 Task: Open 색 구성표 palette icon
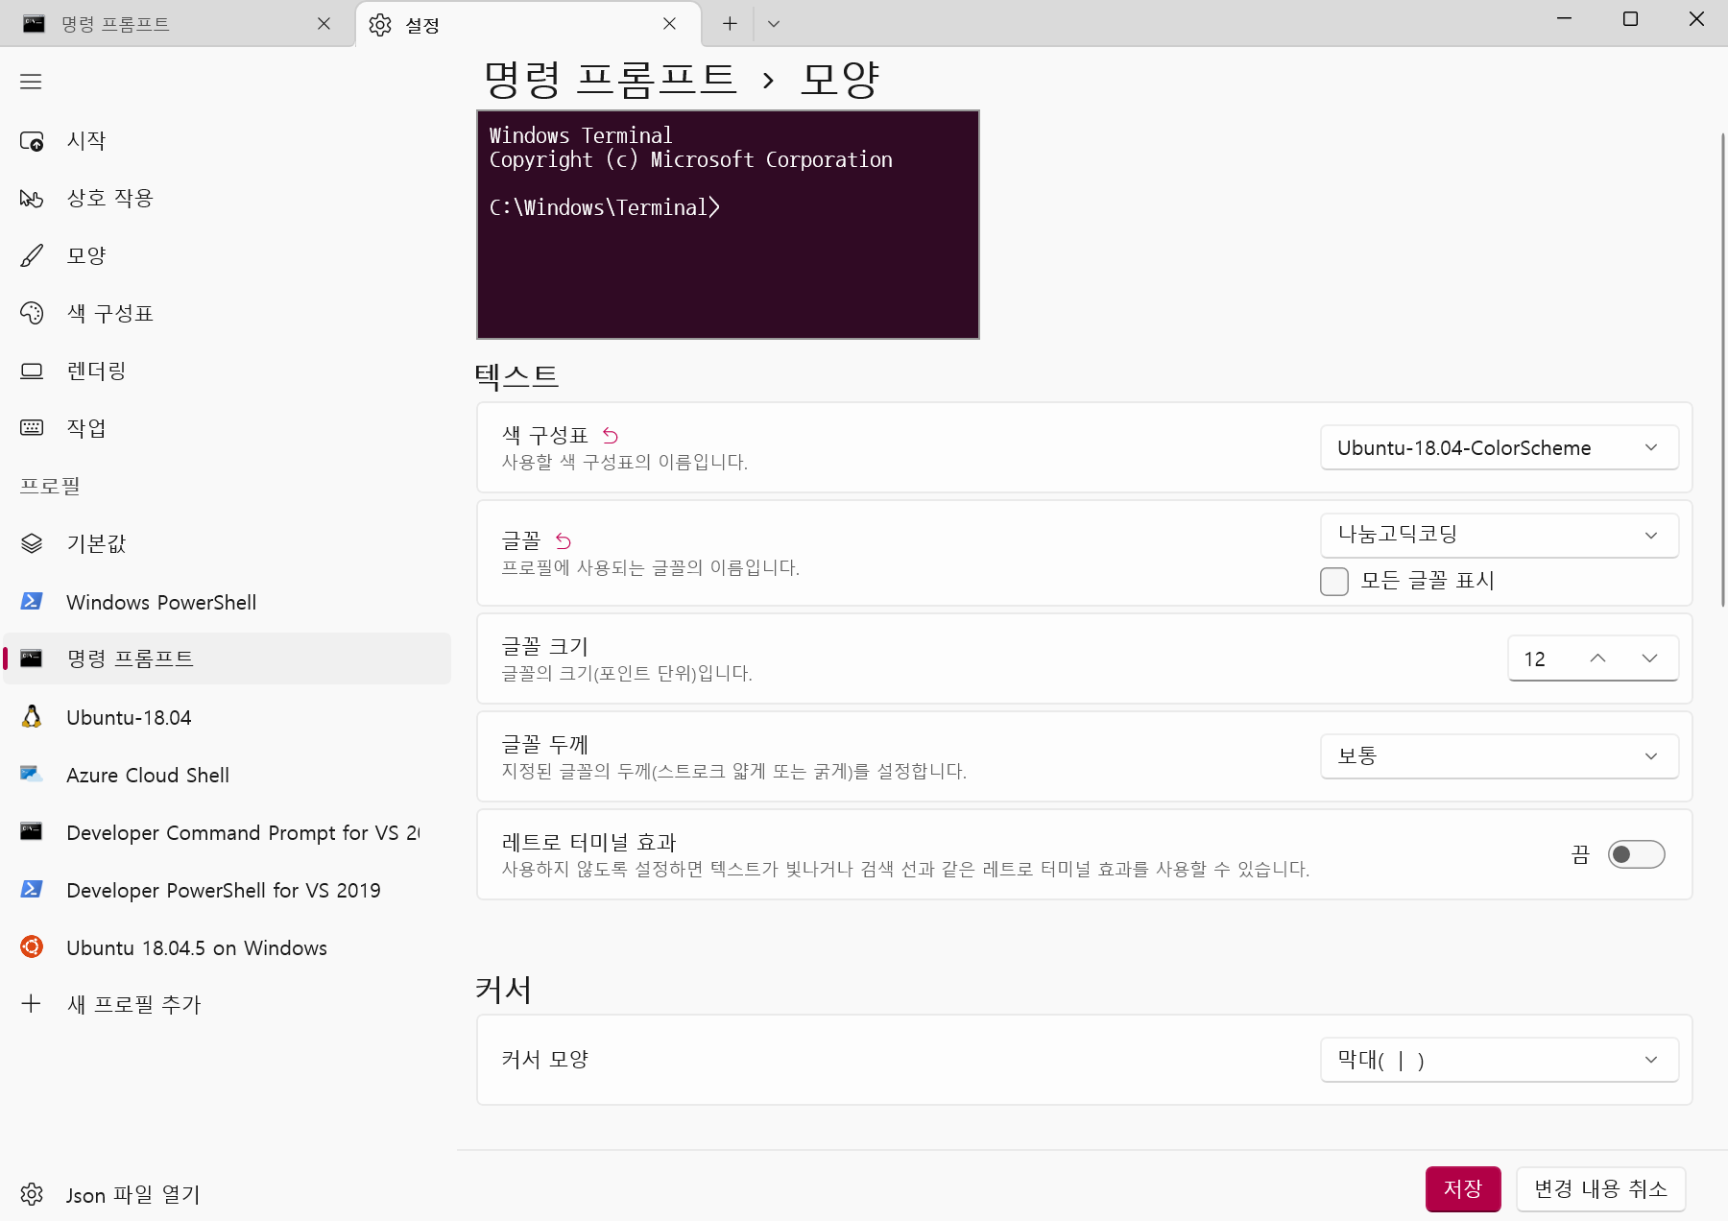pyautogui.click(x=32, y=314)
